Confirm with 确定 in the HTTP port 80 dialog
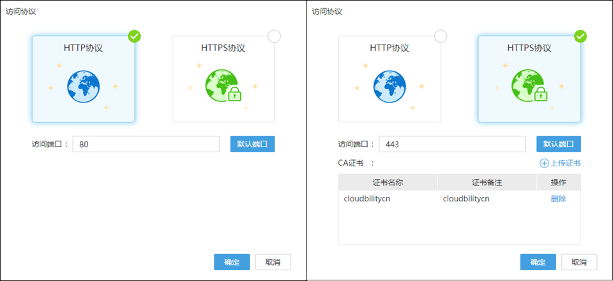 click(x=232, y=262)
